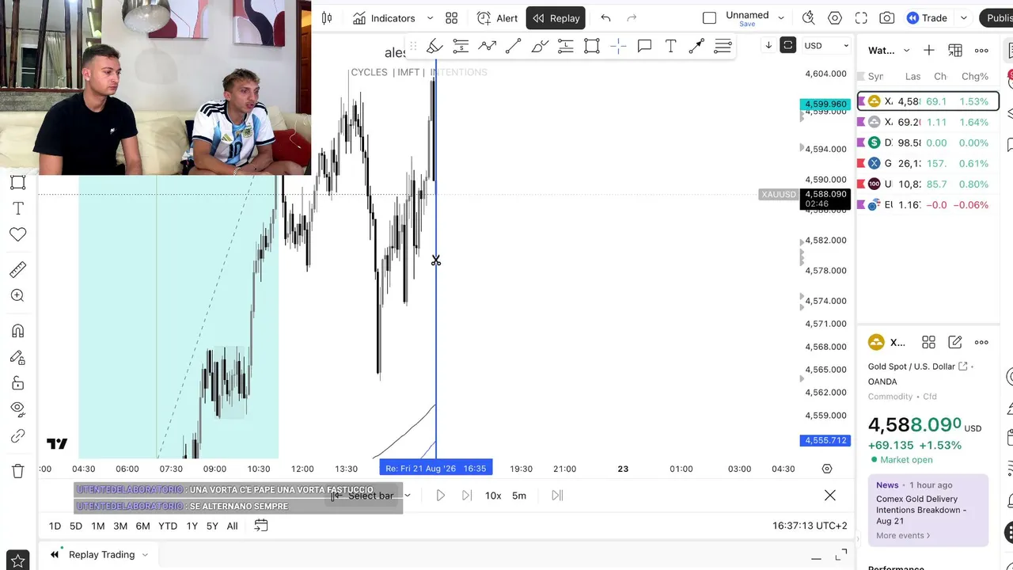Open the Indicators dialog
The width and height of the screenshot is (1013, 570).
pos(384,18)
